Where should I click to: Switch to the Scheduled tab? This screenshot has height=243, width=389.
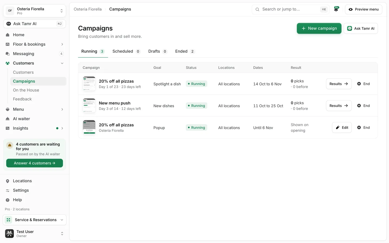[x=126, y=51]
